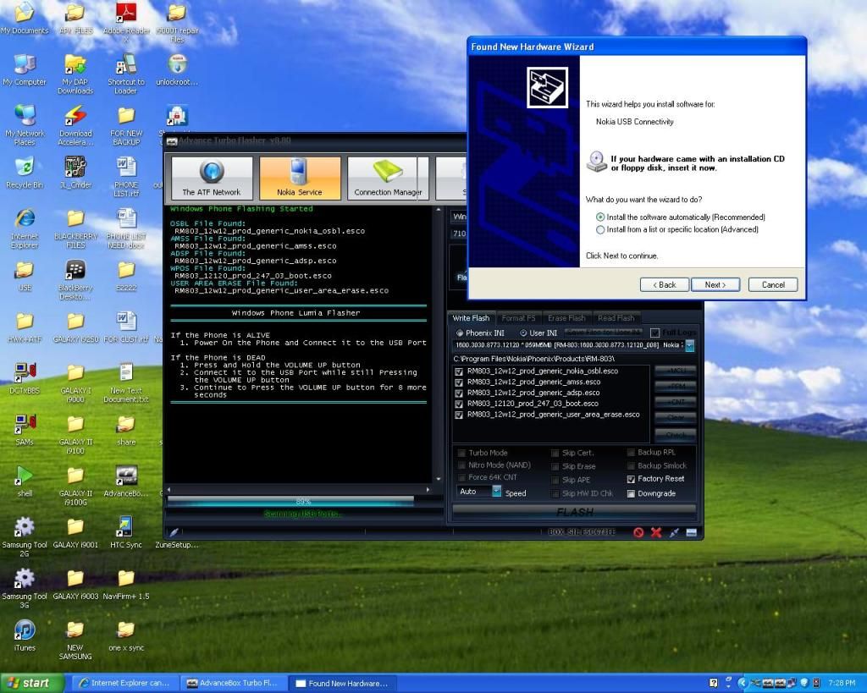Click the firmware path text RM-803
Image resolution: width=867 pixels, height=693 pixels.
(533, 360)
